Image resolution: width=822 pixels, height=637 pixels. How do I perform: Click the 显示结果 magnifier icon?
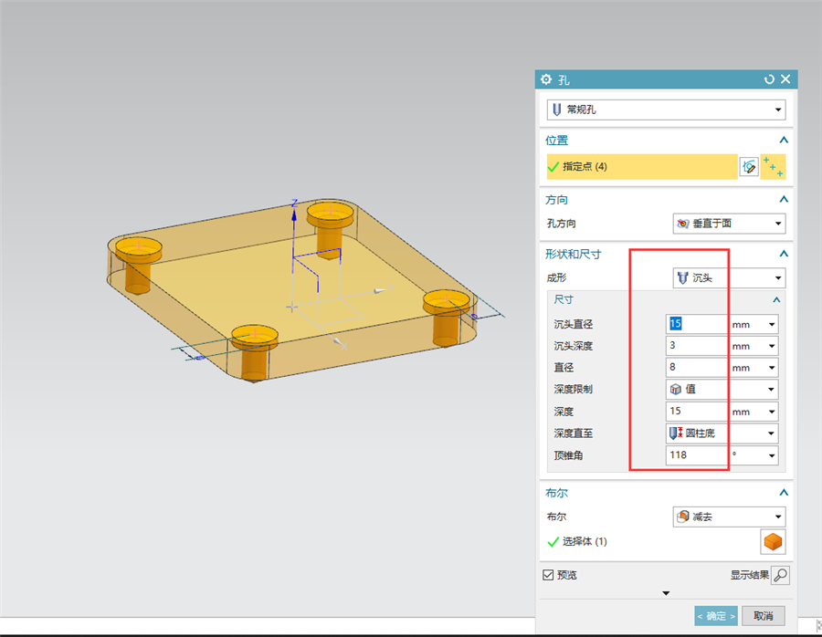pyautogui.click(x=780, y=575)
